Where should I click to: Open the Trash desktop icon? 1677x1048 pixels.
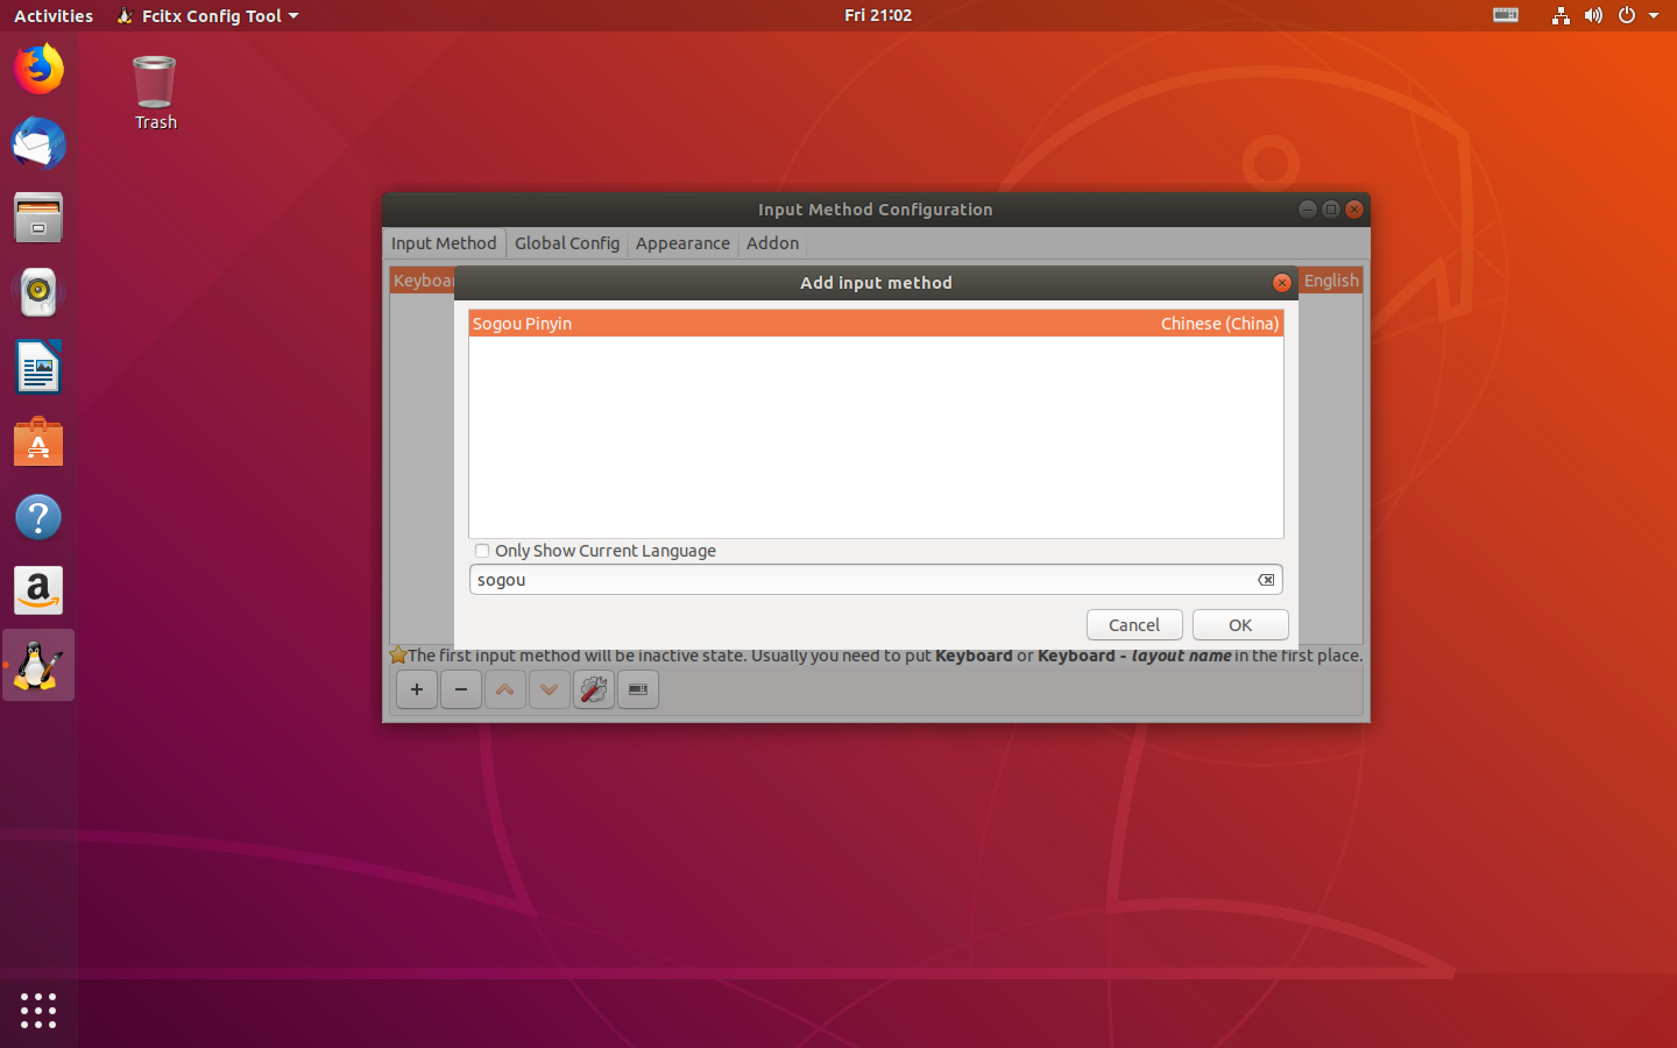tap(155, 92)
